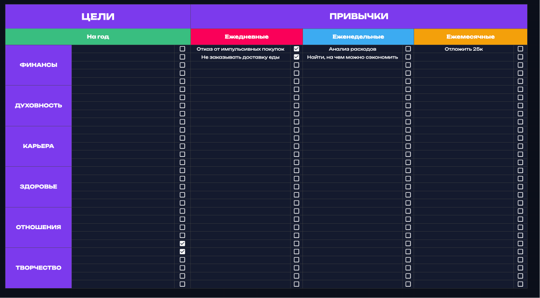The width and height of the screenshot is (540, 298).
Task: Select the КАРЬЕРА category cell
Action: [38, 146]
